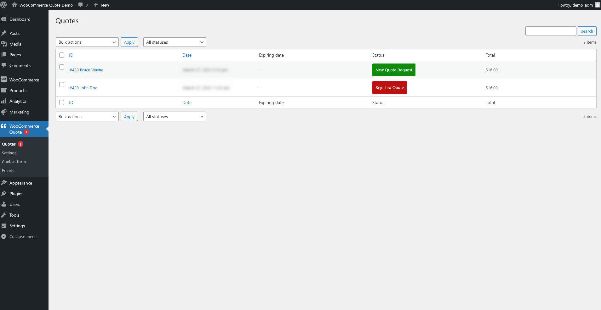Click the Media icon in the sidebar
The image size is (601, 310).
pos(4,44)
